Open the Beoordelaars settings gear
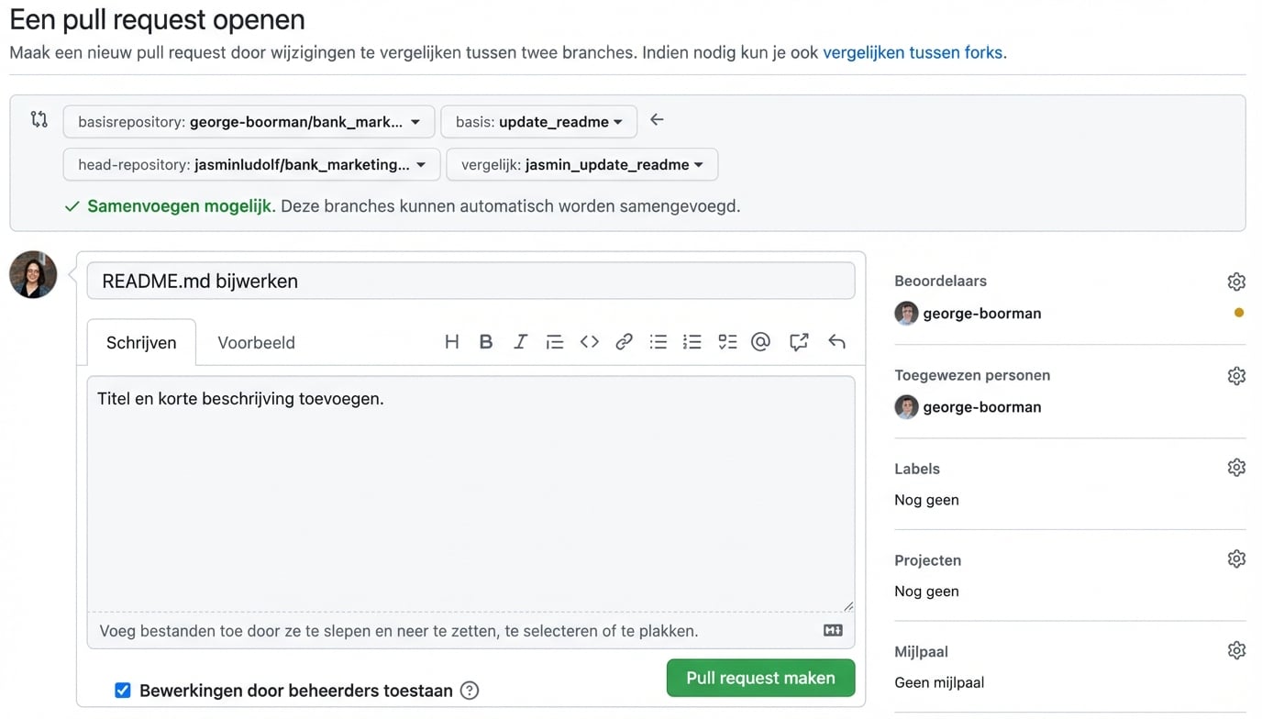1262x719 pixels. (x=1236, y=282)
